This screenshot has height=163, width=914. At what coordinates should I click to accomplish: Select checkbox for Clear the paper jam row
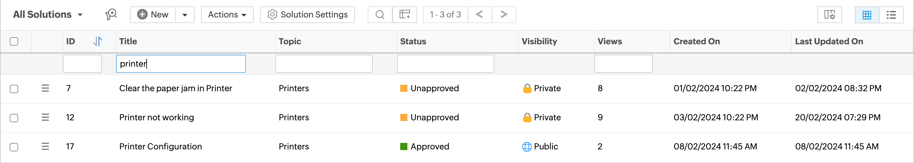point(14,89)
